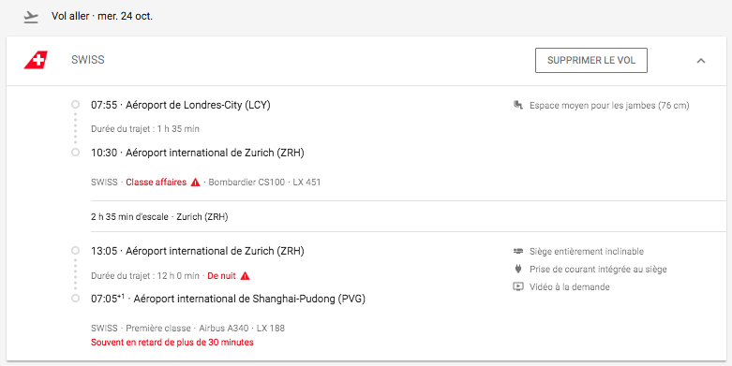The width and height of the screenshot is (732, 366).
Task: Click the on-demand video icon
Action: [x=517, y=286]
